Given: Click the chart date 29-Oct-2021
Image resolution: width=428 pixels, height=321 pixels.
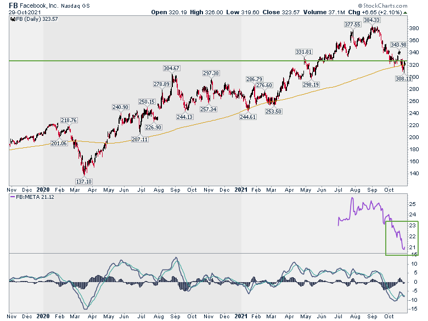Looking at the screenshot, I should click(25, 13).
